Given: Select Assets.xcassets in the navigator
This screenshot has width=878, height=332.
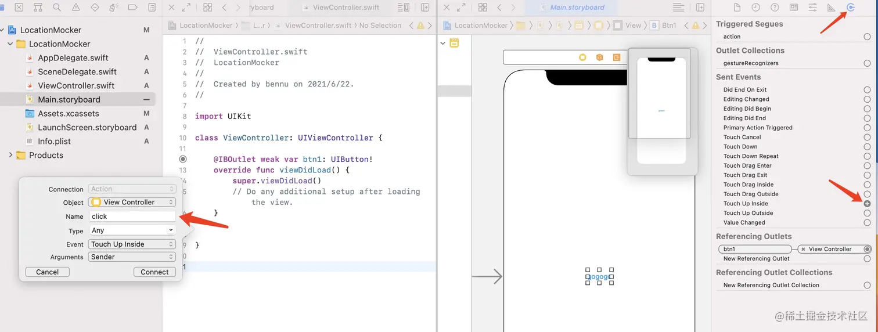Looking at the screenshot, I should pos(69,114).
